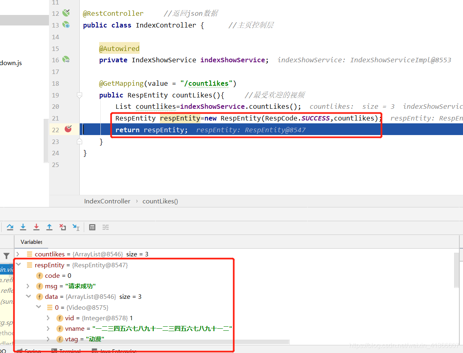Select the down.js file in project panel

[11, 63]
